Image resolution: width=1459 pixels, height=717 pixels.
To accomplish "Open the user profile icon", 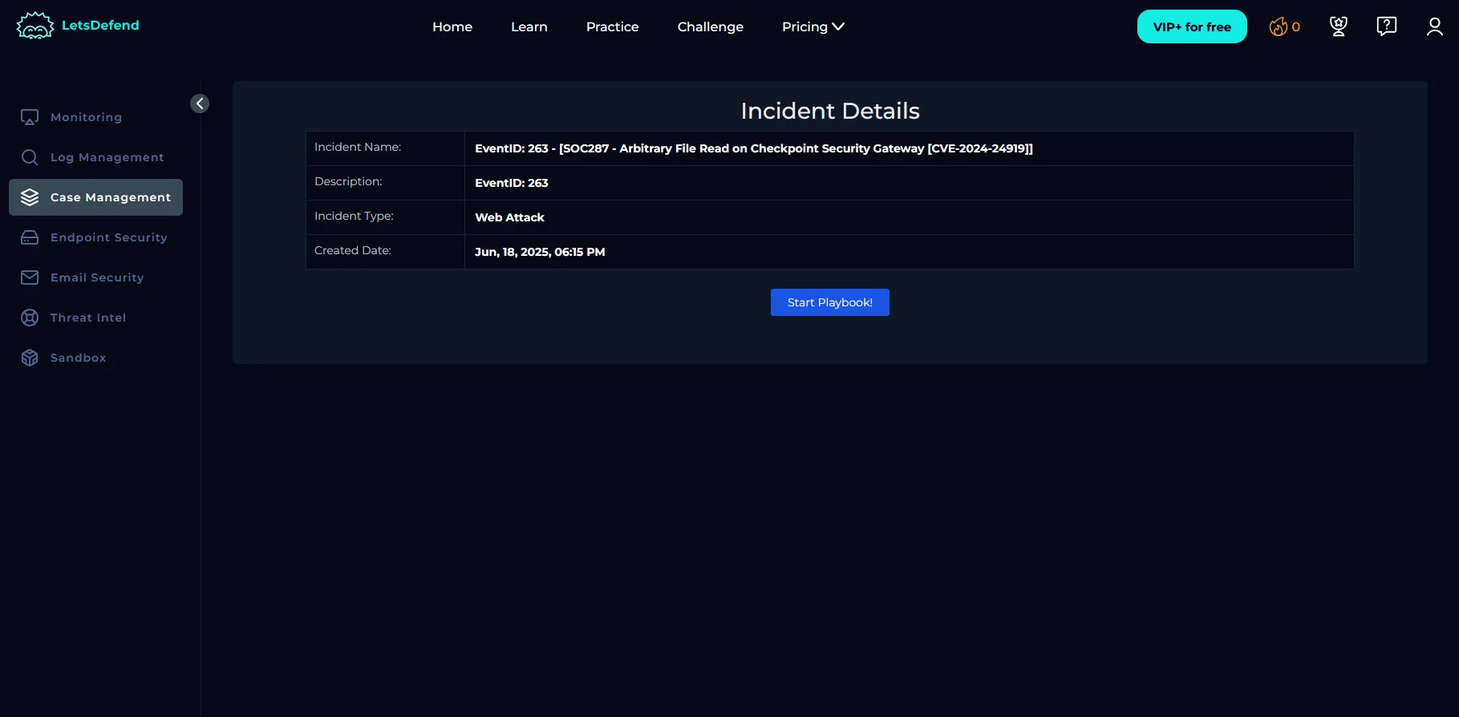I will tap(1434, 26).
